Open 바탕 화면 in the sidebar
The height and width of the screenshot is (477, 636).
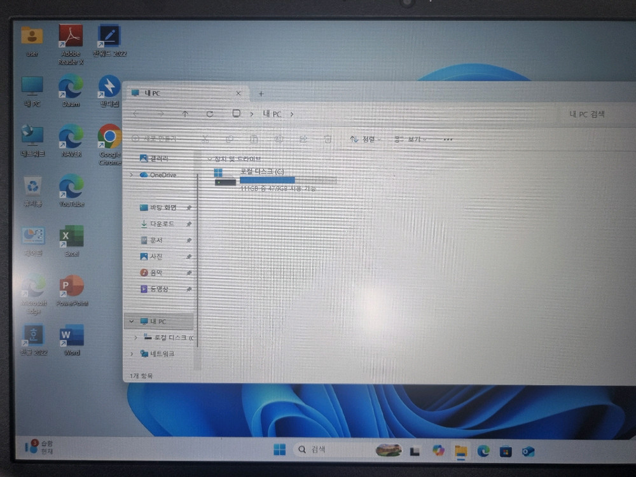(158, 207)
